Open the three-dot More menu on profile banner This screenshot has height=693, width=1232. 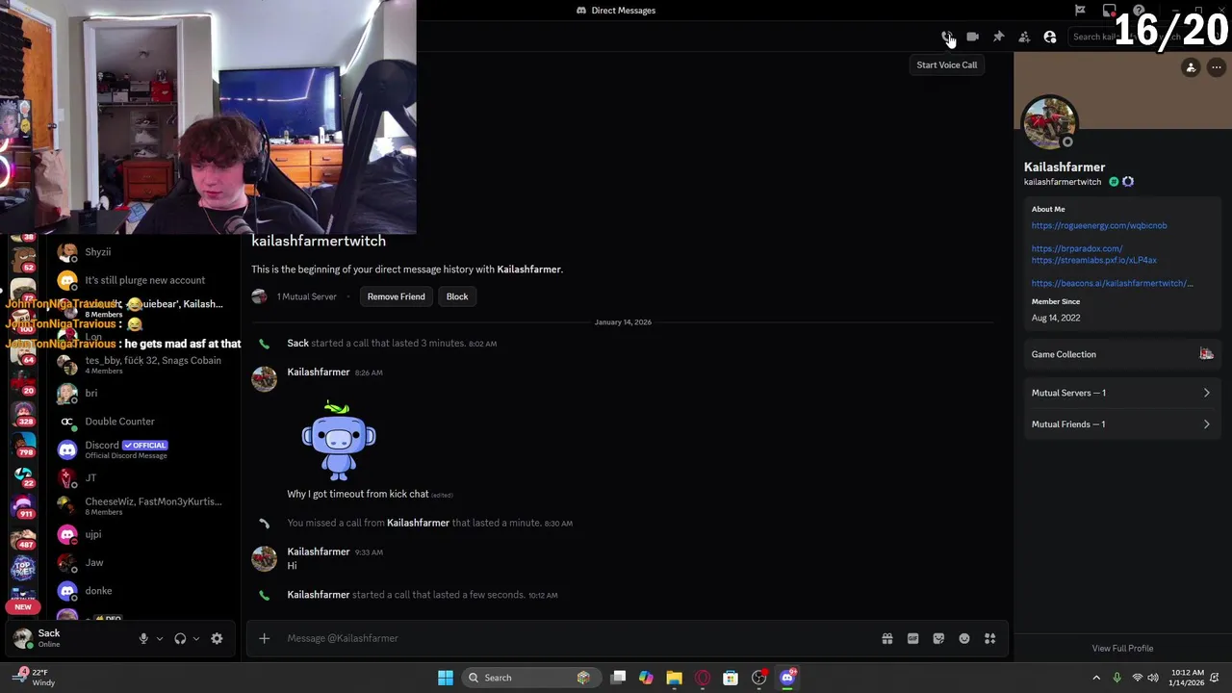[x=1217, y=67]
